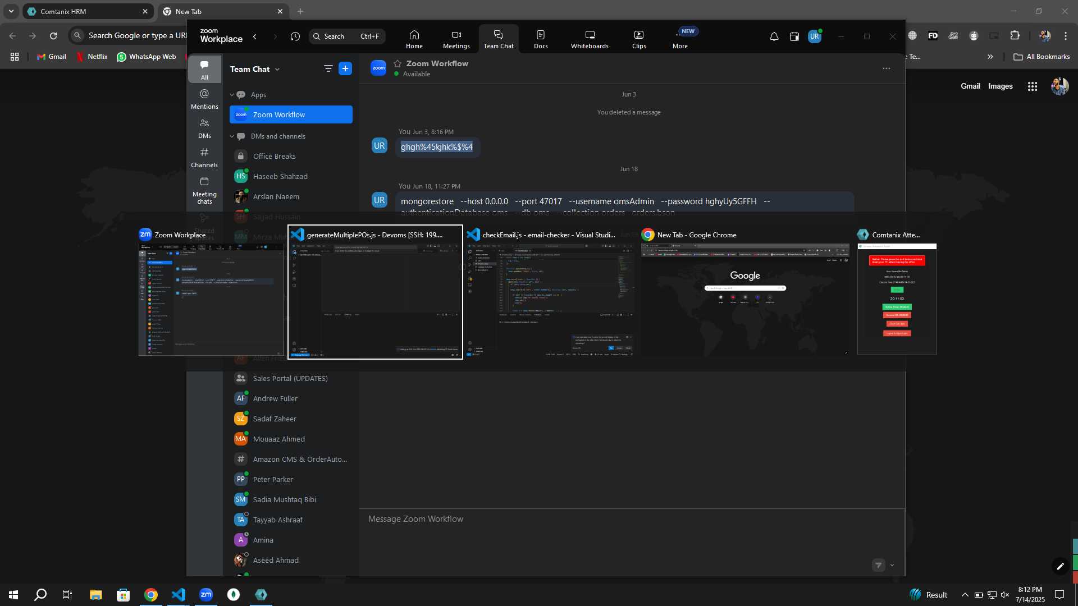Open Office Breaks channel
Viewport: 1078px width, 606px height.
[x=291, y=156]
